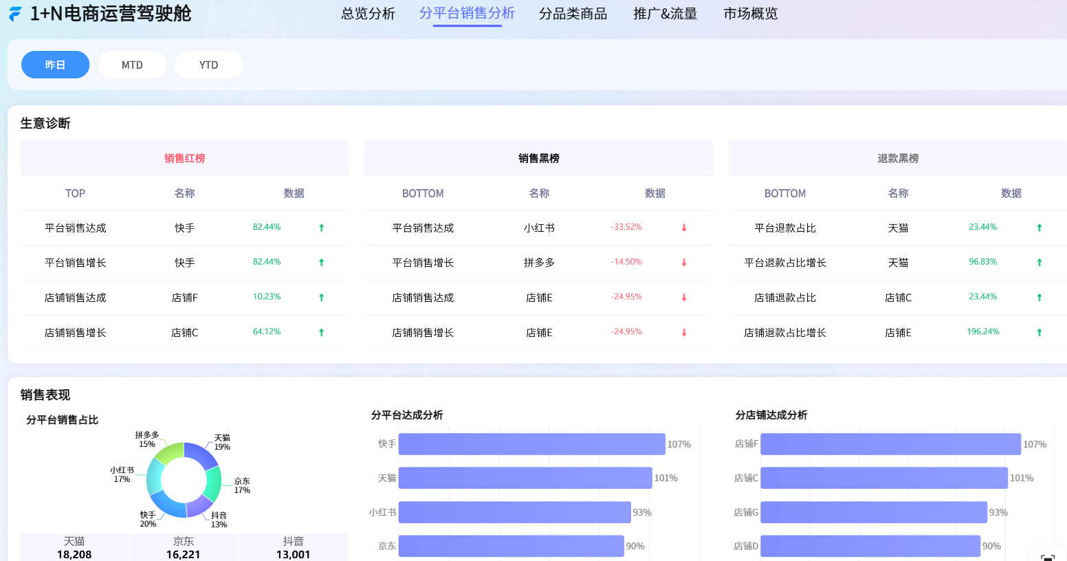Open the 市场概览 tab

tap(750, 14)
